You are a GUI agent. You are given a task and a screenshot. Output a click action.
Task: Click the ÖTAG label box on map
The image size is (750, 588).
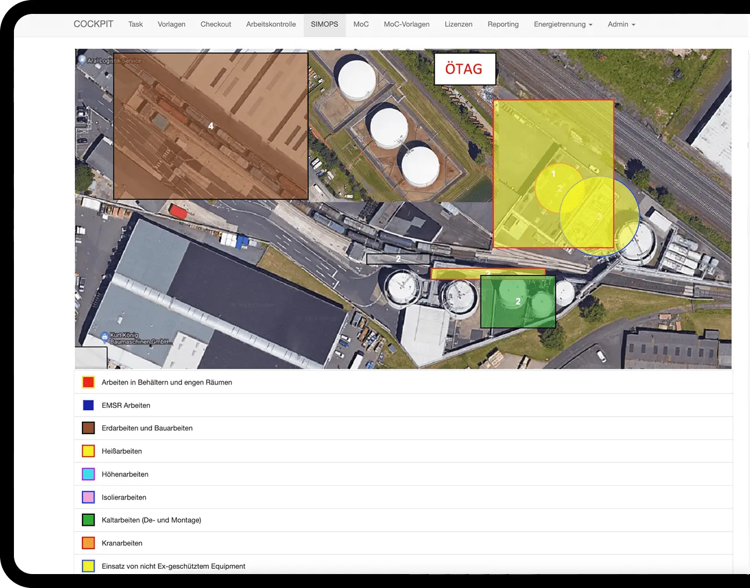point(464,69)
